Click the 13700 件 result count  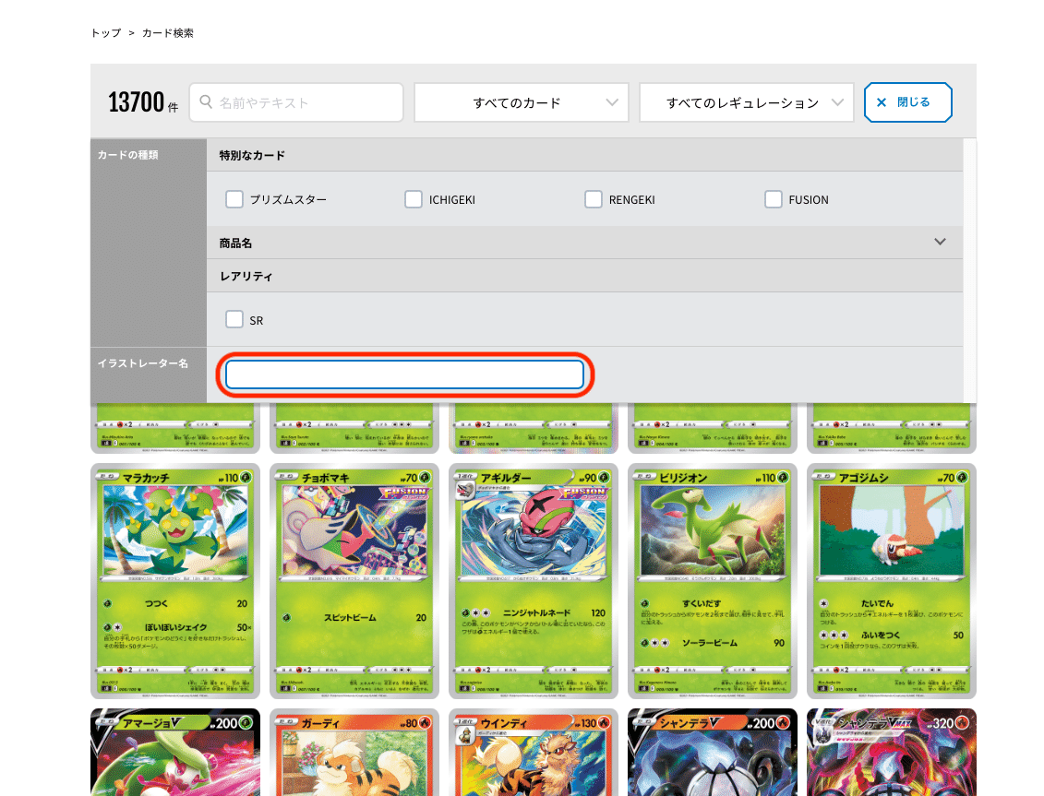pyautogui.click(x=143, y=102)
